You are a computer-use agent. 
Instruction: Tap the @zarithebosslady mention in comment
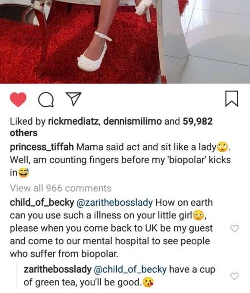[115, 203]
